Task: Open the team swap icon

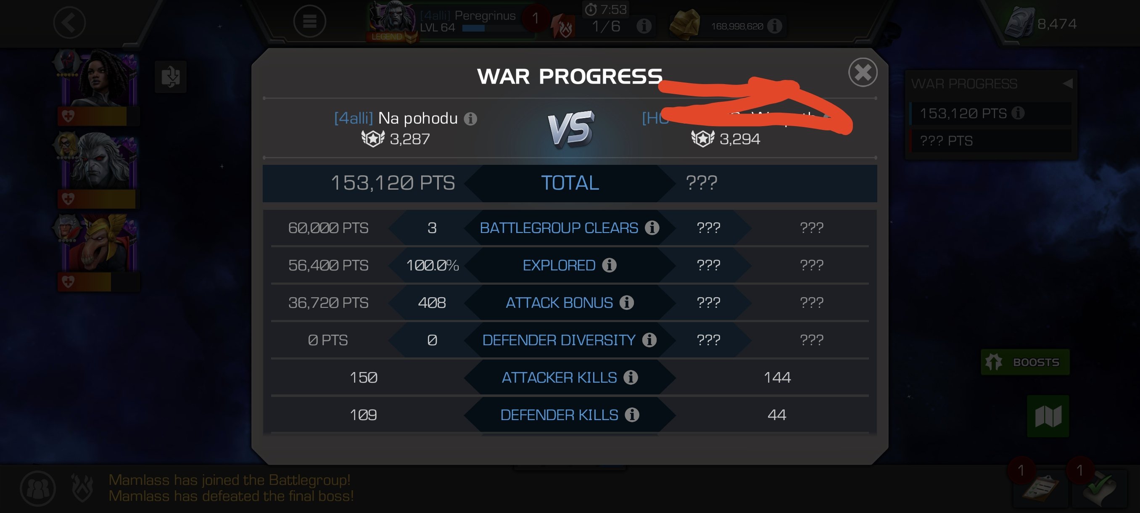Action: (171, 77)
